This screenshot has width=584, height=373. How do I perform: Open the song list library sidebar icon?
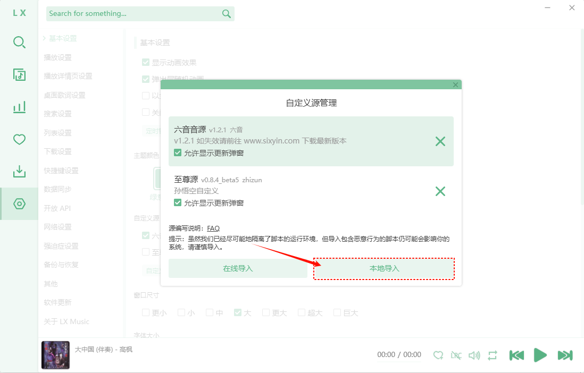pyautogui.click(x=19, y=75)
